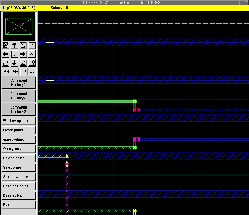Click the pan left arrow icon
Image resolution: width=249 pixels, height=215 pixels.
[x=6, y=54]
